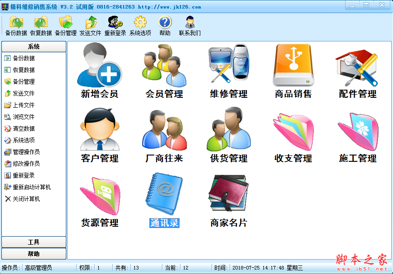Open the 供货管理 module icon
Image resolution: width=393 pixels, height=274 pixels.
click(x=229, y=135)
